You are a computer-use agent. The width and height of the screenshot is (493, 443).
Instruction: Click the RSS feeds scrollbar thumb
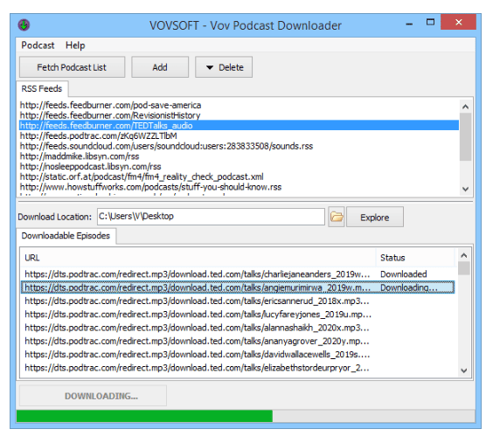click(465, 137)
